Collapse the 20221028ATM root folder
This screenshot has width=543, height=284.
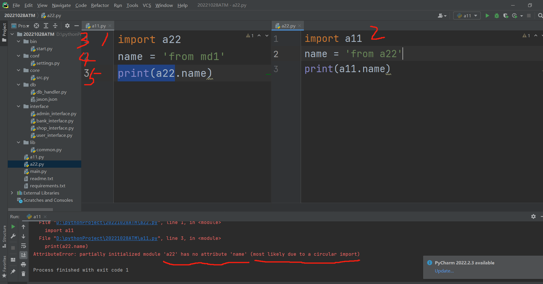click(x=12, y=34)
